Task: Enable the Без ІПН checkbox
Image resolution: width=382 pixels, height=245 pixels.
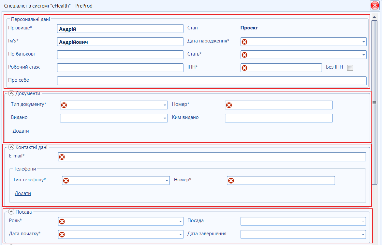Action: [350, 68]
